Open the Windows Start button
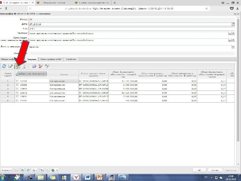Screen dimensions: 241x181 point(3,178)
